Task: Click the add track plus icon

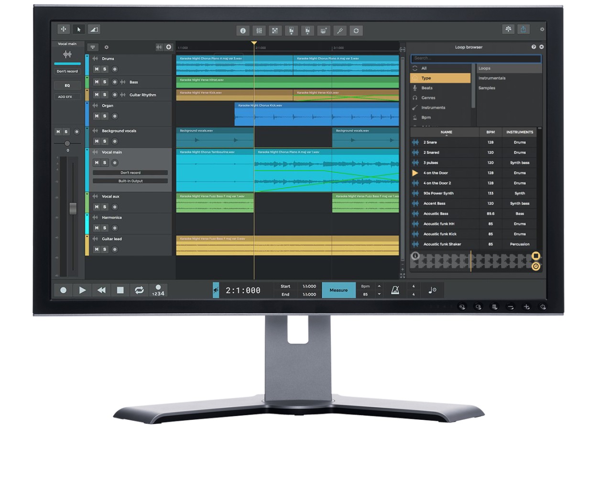Action: (168, 47)
